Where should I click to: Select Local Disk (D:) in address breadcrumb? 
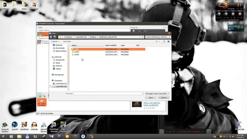click(x=81, y=37)
